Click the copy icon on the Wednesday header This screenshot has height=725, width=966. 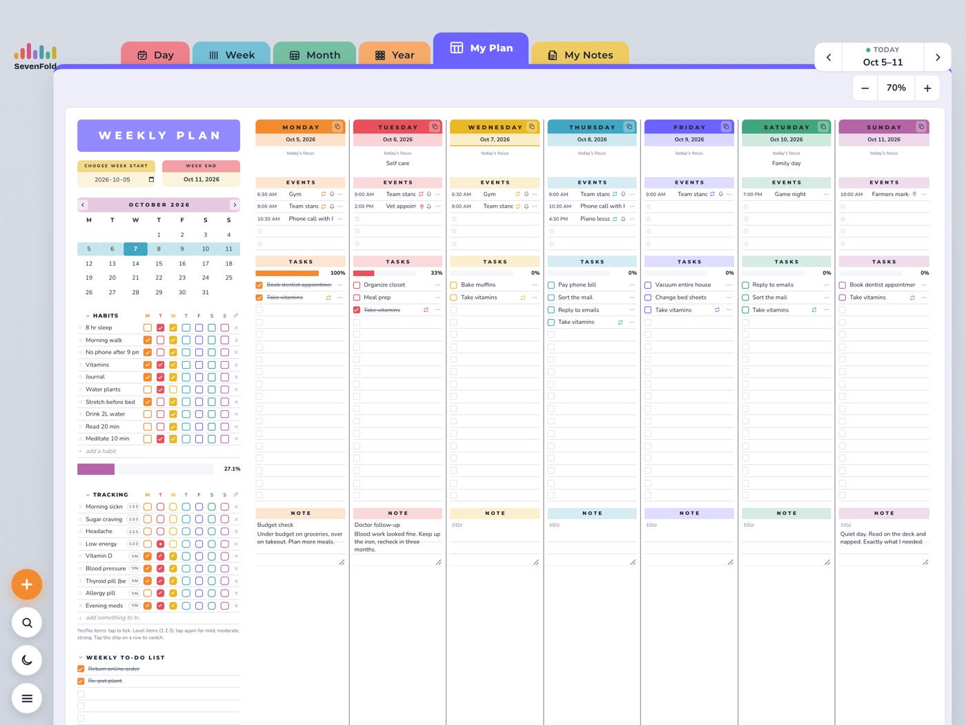pos(532,127)
